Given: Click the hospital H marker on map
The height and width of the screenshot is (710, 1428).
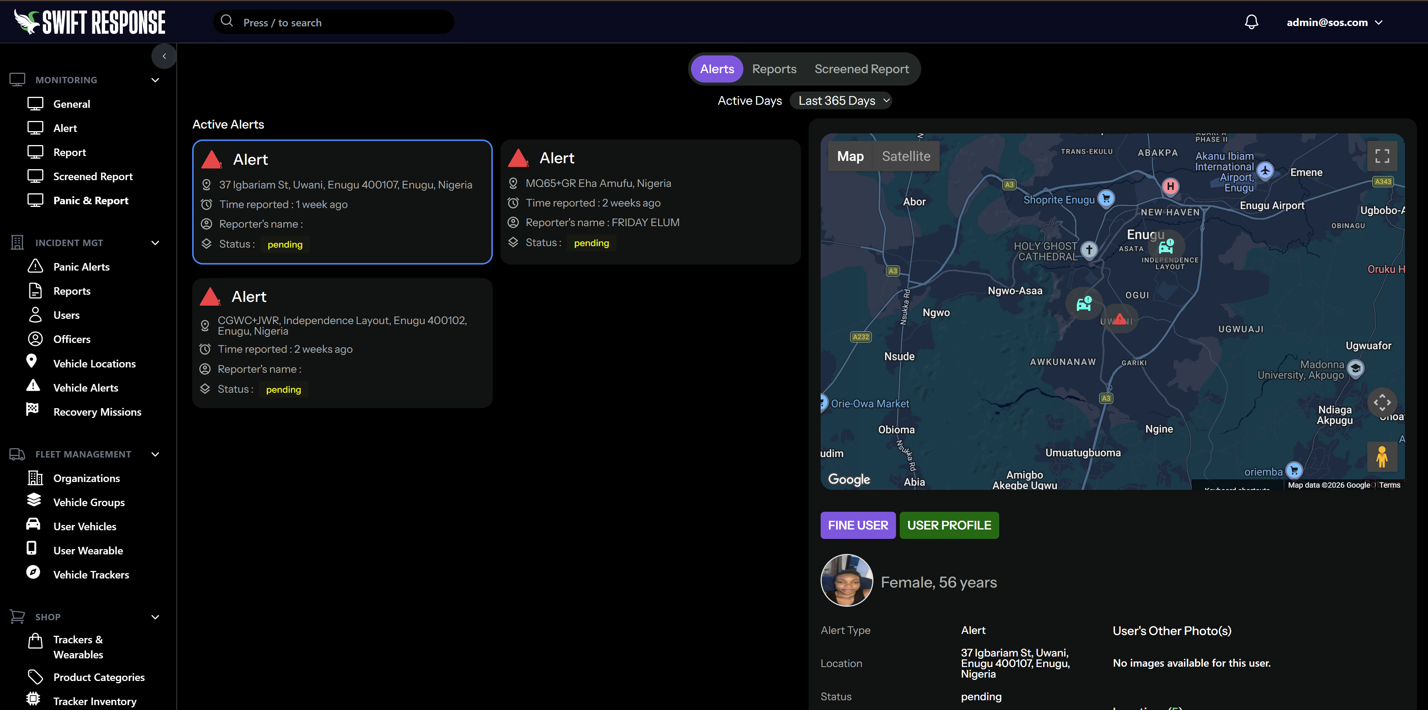Looking at the screenshot, I should tap(1170, 186).
